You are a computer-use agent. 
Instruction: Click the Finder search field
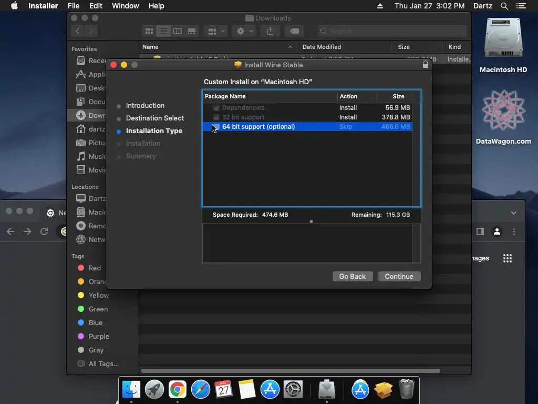tap(392, 31)
